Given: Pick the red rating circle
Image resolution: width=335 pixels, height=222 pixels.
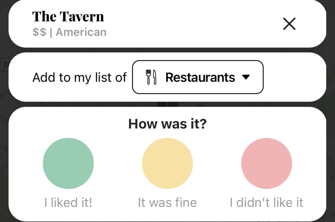Looking at the screenshot, I should tap(267, 163).
